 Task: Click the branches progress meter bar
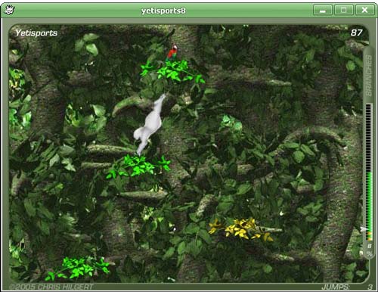pos(369,172)
